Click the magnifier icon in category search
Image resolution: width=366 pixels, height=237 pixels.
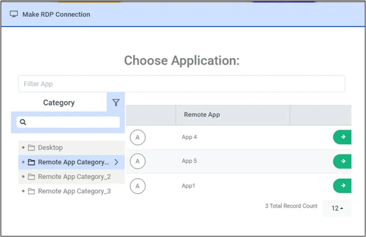23,122
